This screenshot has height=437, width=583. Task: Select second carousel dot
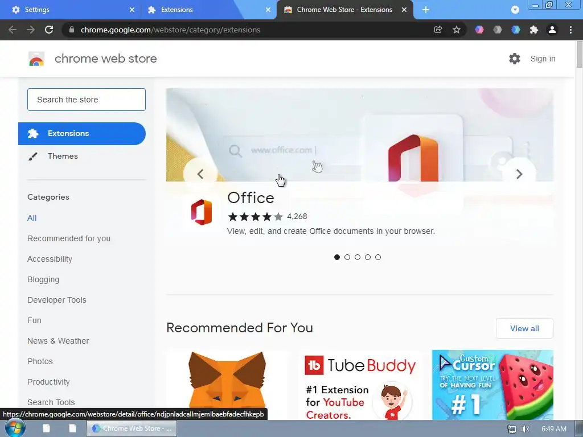[x=347, y=257]
